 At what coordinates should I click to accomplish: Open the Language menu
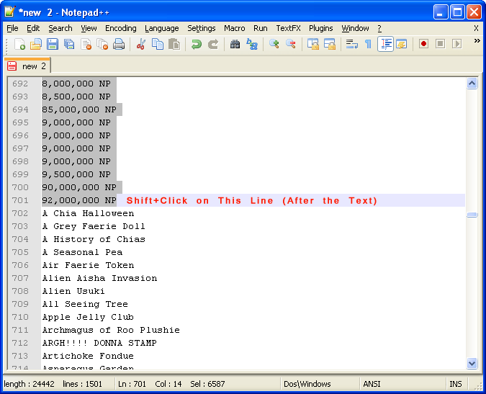click(162, 28)
